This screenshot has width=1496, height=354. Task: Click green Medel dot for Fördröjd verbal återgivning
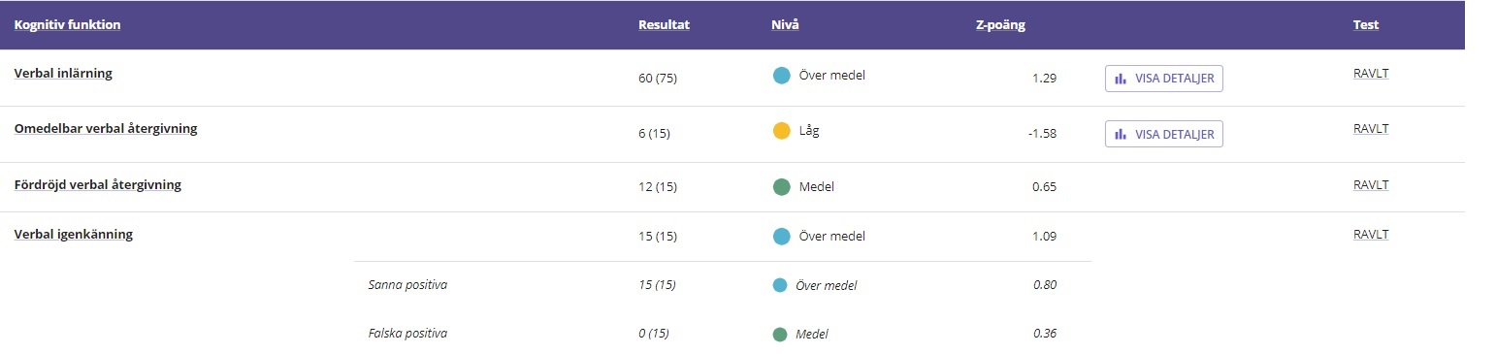pyautogui.click(x=781, y=186)
